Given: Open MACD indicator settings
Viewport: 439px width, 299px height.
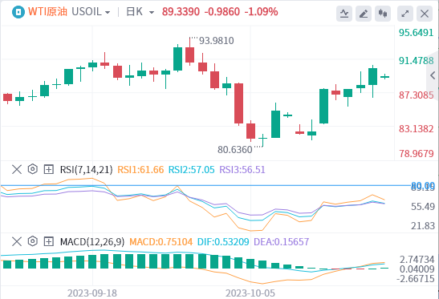Looking at the screenshot, I should point(32,241).
